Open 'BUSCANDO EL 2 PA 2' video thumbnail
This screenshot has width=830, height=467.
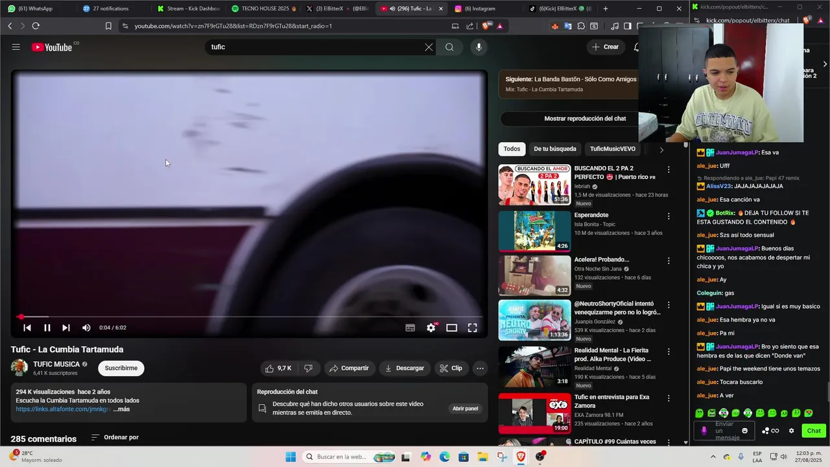534,184
